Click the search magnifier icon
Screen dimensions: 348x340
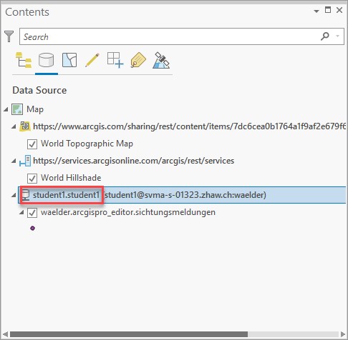point(325,36)
